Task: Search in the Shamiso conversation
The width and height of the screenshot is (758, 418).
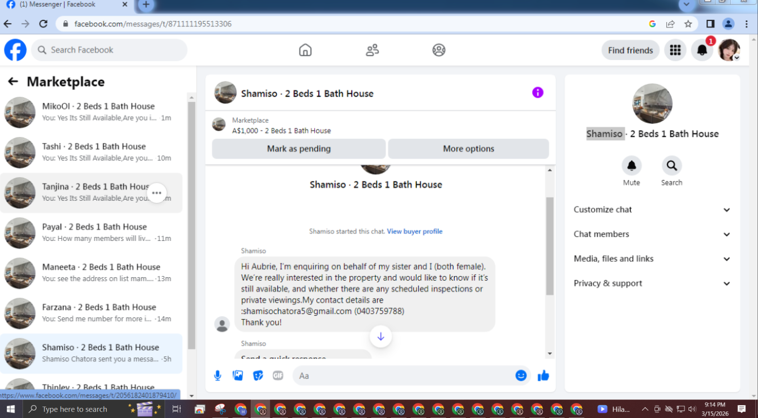Action: (671, 166)
